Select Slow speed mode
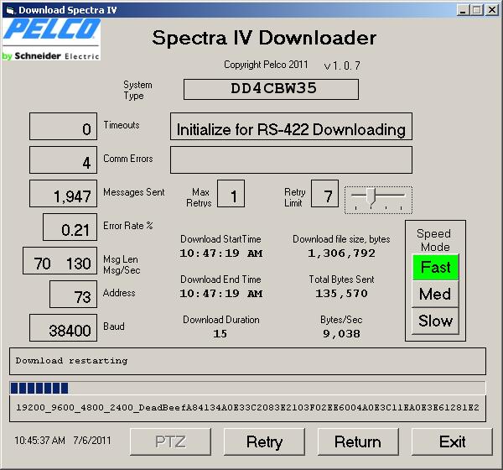Viewport: 503px width, 470px height. pos(435,321)
